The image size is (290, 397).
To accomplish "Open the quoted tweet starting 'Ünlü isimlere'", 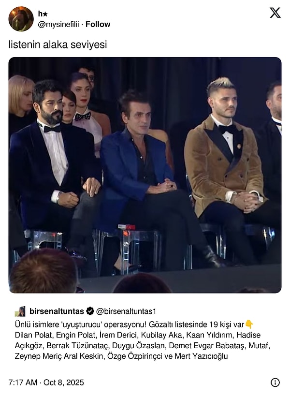I will tap(145, 333).
